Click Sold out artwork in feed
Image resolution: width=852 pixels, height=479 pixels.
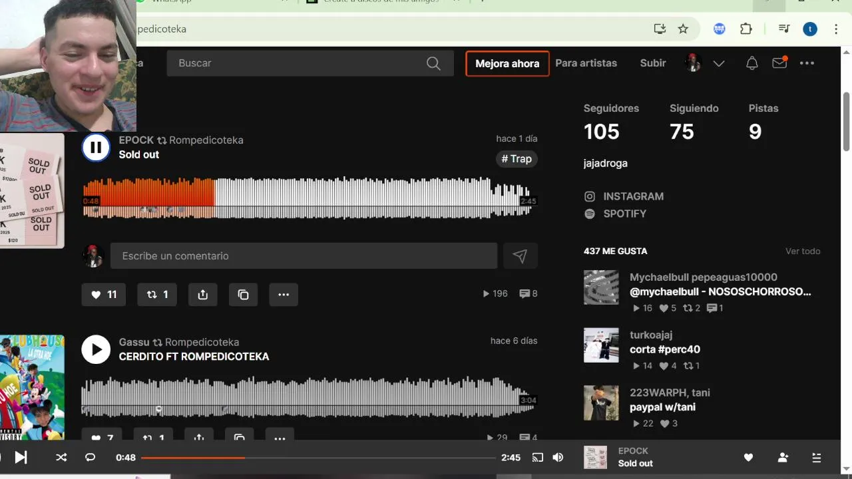click(x=32, y=191)
